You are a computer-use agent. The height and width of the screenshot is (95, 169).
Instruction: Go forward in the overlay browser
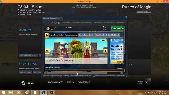[x=48, y=23]
